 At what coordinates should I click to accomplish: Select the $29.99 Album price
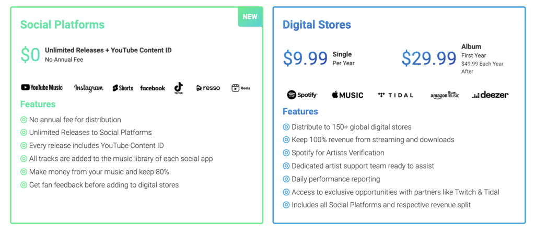(429, 58)
